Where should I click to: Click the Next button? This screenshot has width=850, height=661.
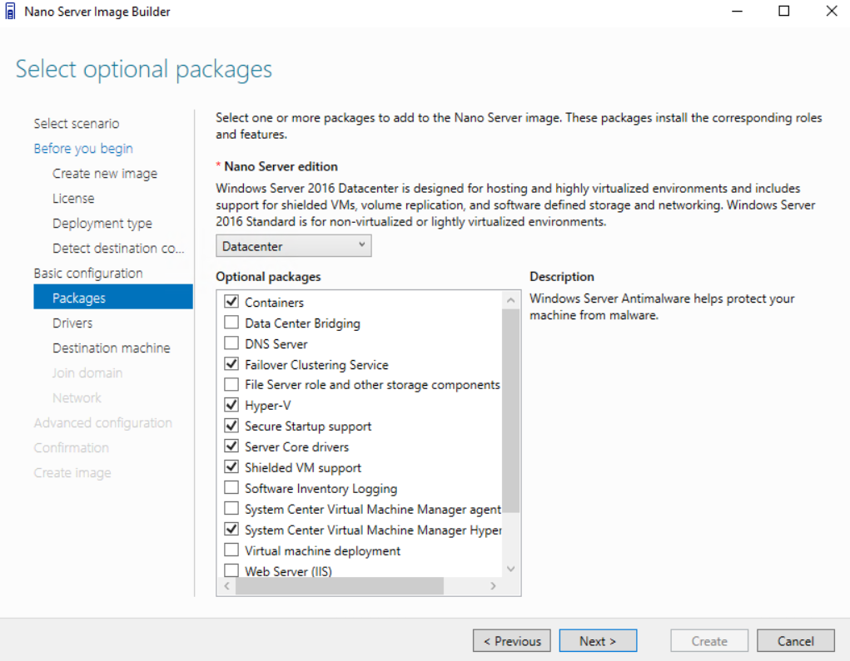point(598,641)
